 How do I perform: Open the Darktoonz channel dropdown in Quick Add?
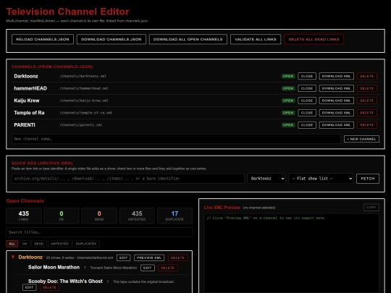266,179
